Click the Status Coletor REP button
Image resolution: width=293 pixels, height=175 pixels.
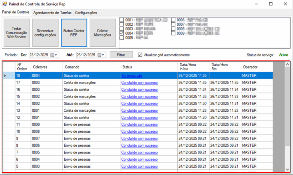74,33
